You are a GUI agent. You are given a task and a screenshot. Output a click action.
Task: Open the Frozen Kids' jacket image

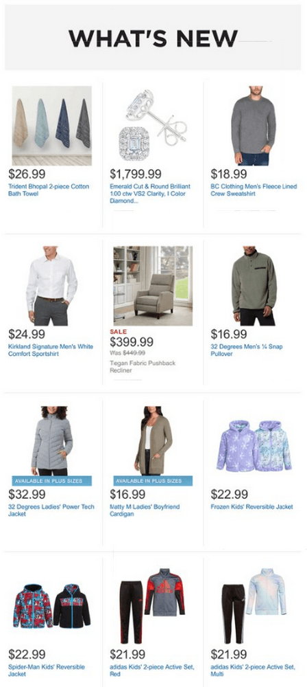pyautogui.click(x=254, y=446)
